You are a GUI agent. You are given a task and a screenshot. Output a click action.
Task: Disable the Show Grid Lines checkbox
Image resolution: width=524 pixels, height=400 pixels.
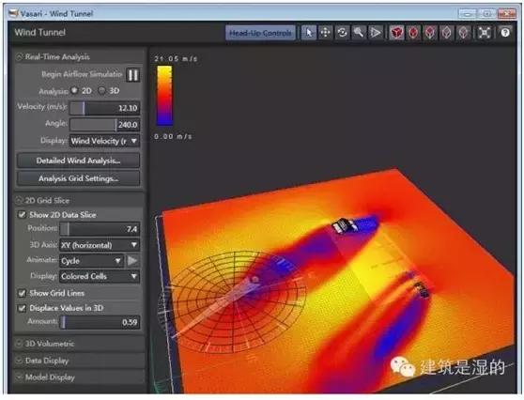(x=22, y=293)
